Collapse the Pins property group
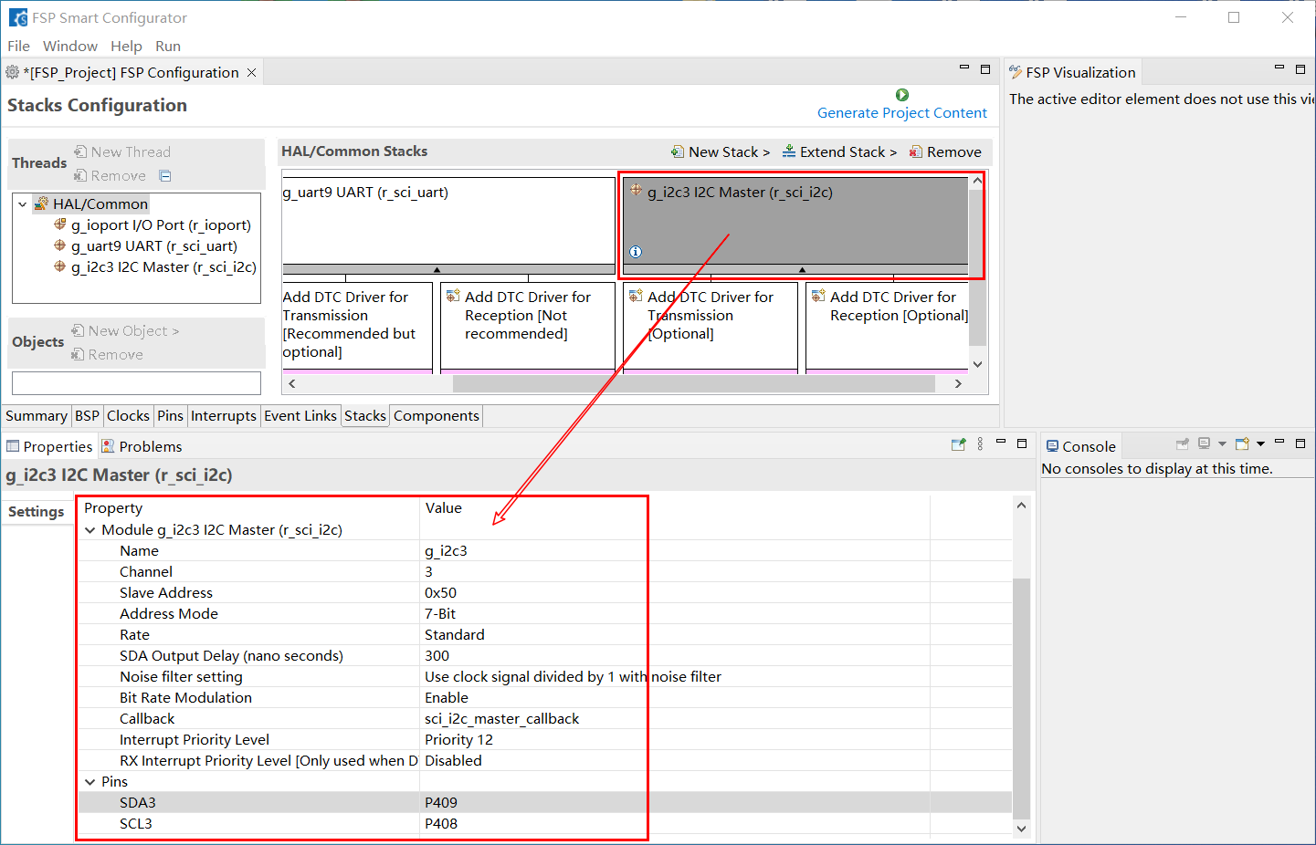This screenshot has width=1316, height=845. pyautogui.click(x=89, y=781)
